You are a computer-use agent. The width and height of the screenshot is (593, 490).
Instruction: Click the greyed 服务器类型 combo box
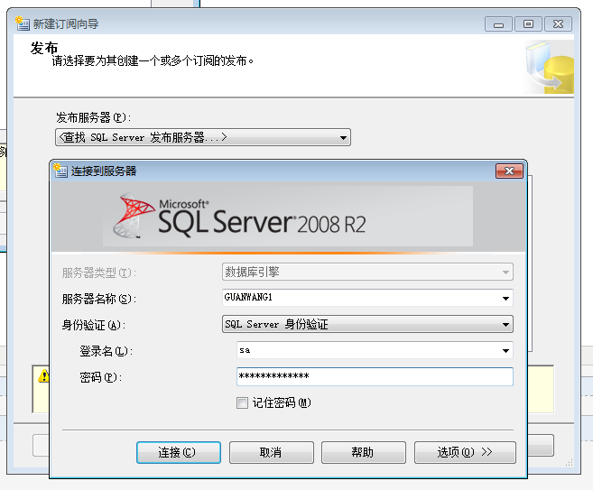367,273
